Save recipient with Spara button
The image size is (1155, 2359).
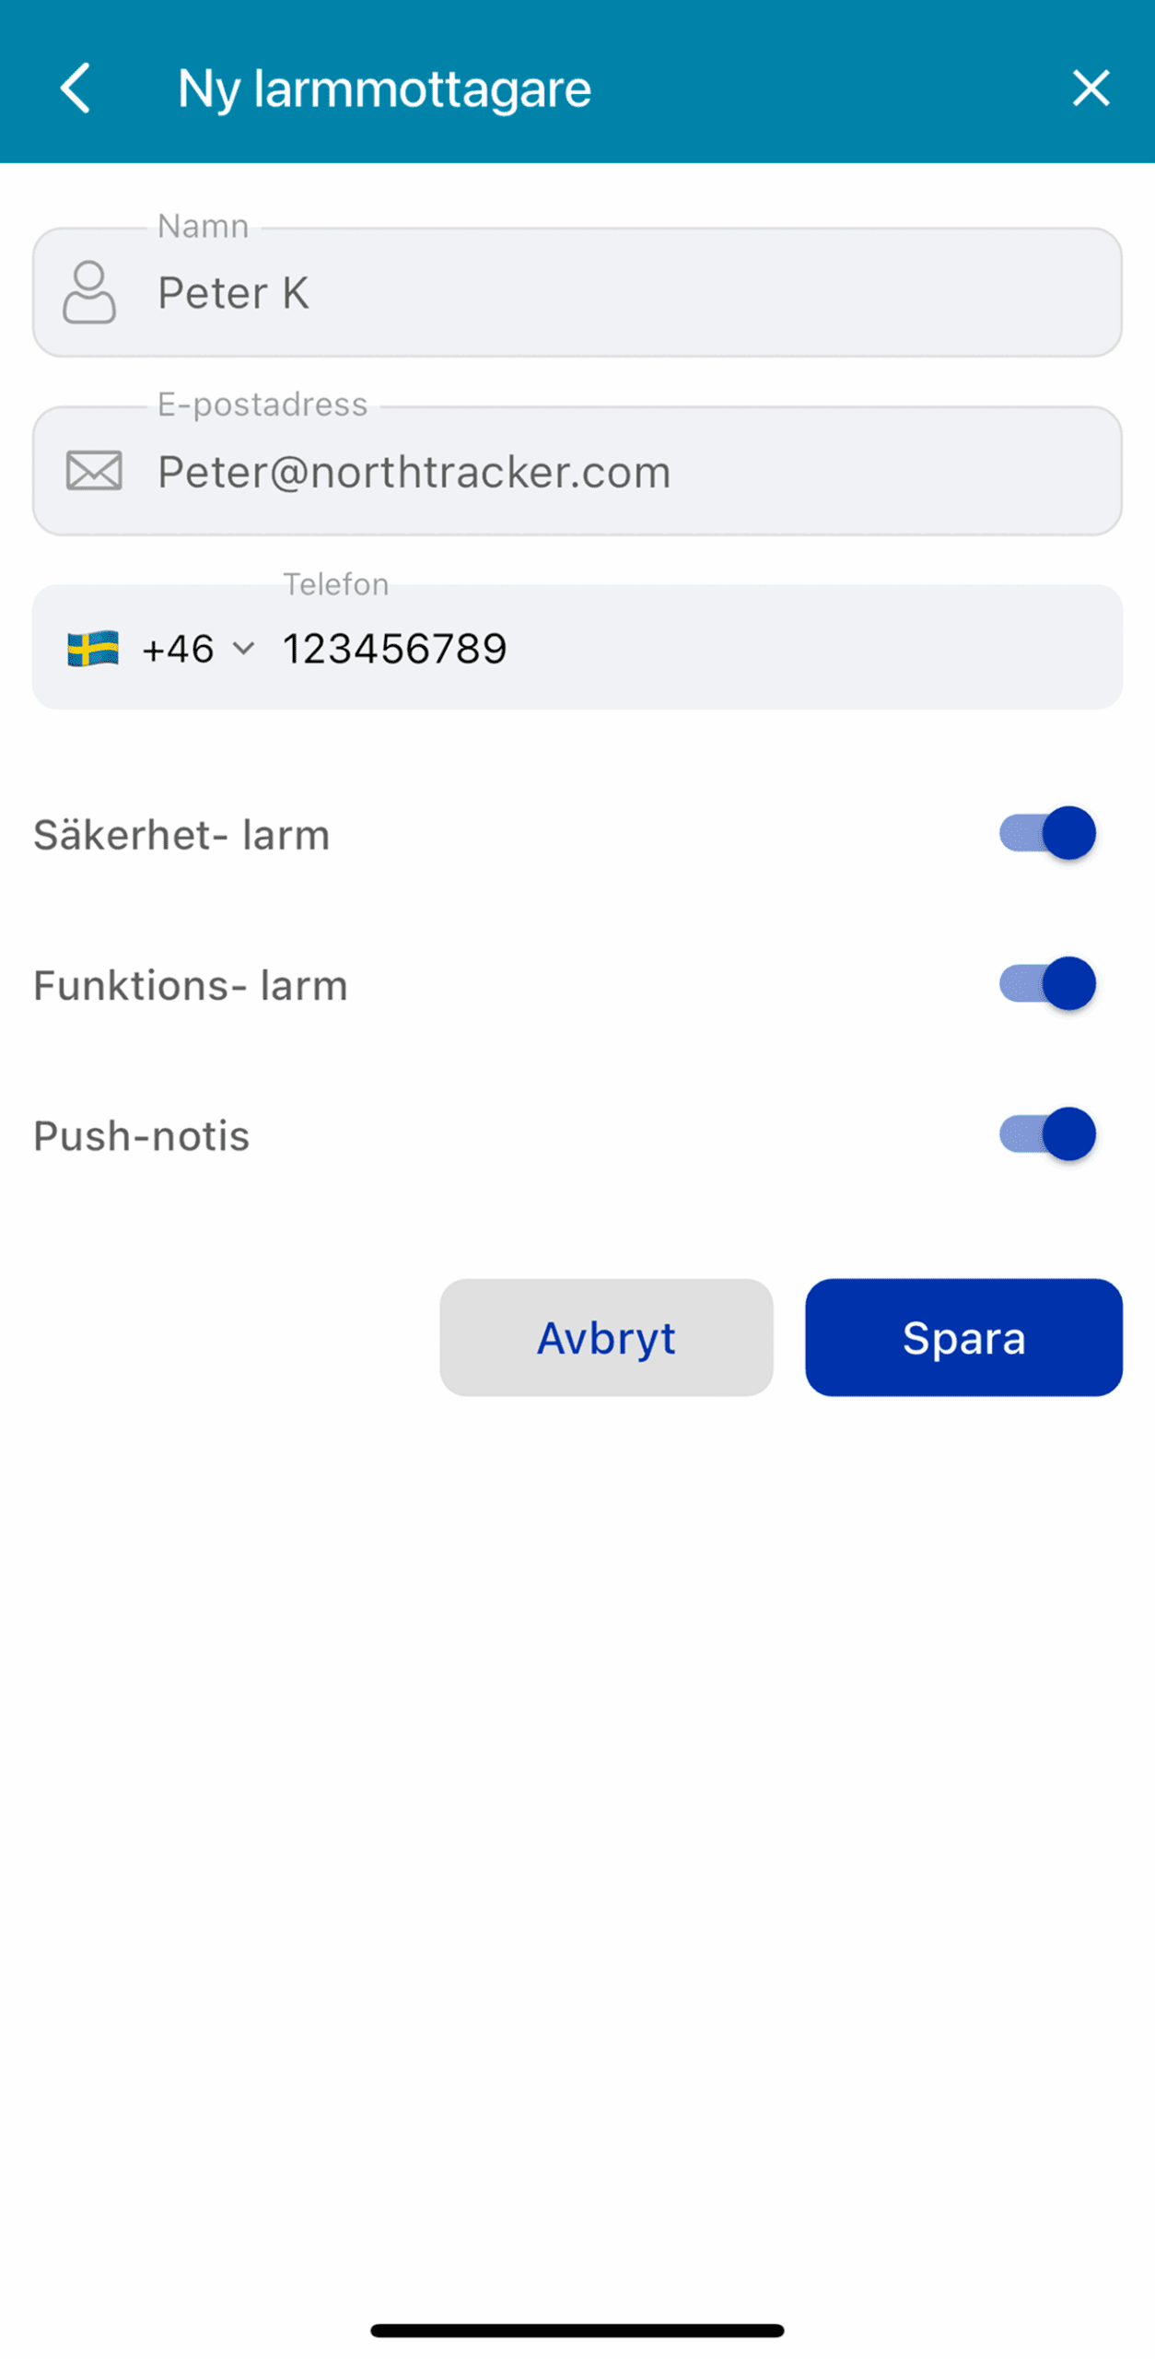click(x=963, y=1337)
